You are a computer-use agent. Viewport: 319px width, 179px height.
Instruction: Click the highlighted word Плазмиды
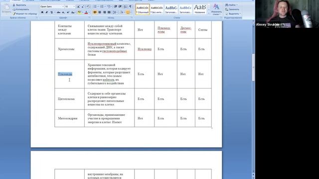(65, 74)
